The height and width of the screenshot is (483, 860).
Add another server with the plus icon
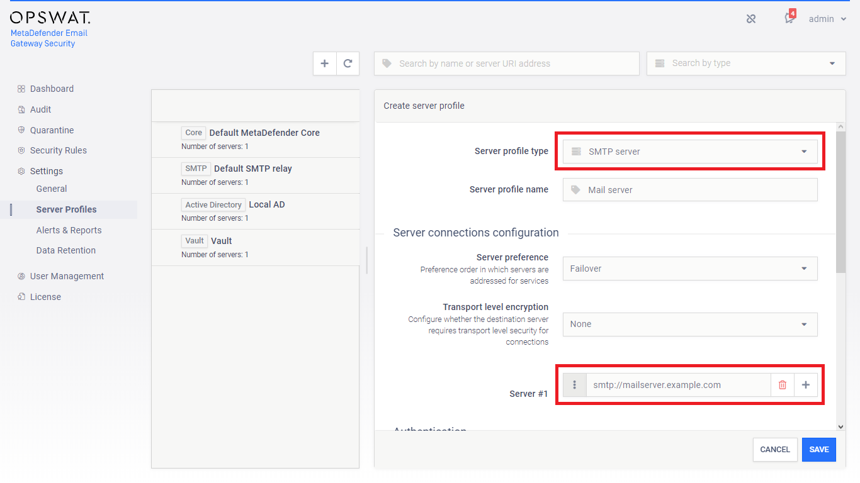click(806, 385)
